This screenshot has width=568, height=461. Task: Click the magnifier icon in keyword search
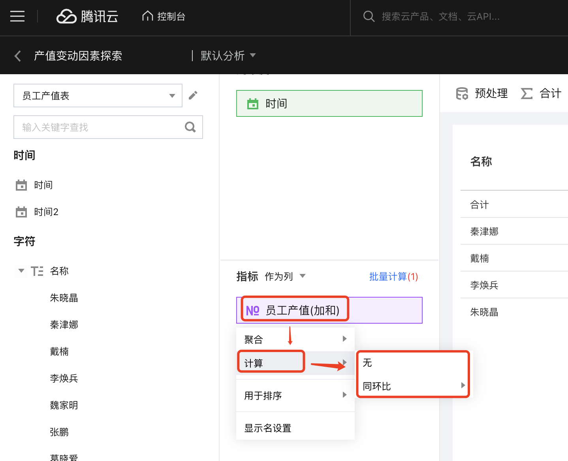(x=190, y=127)
